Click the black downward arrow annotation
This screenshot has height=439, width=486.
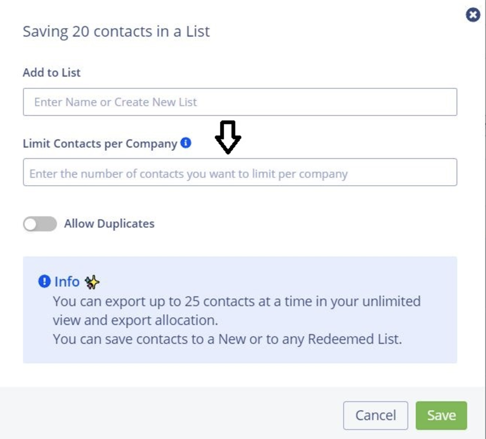228,137
